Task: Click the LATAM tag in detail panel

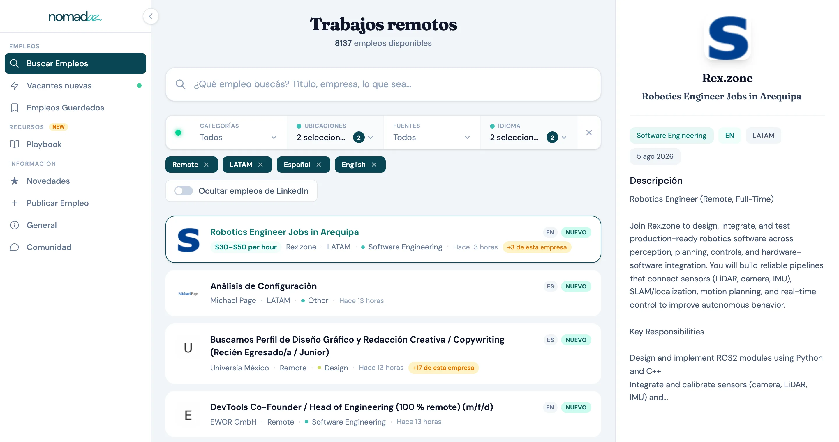Action: [x=763, y=135]
